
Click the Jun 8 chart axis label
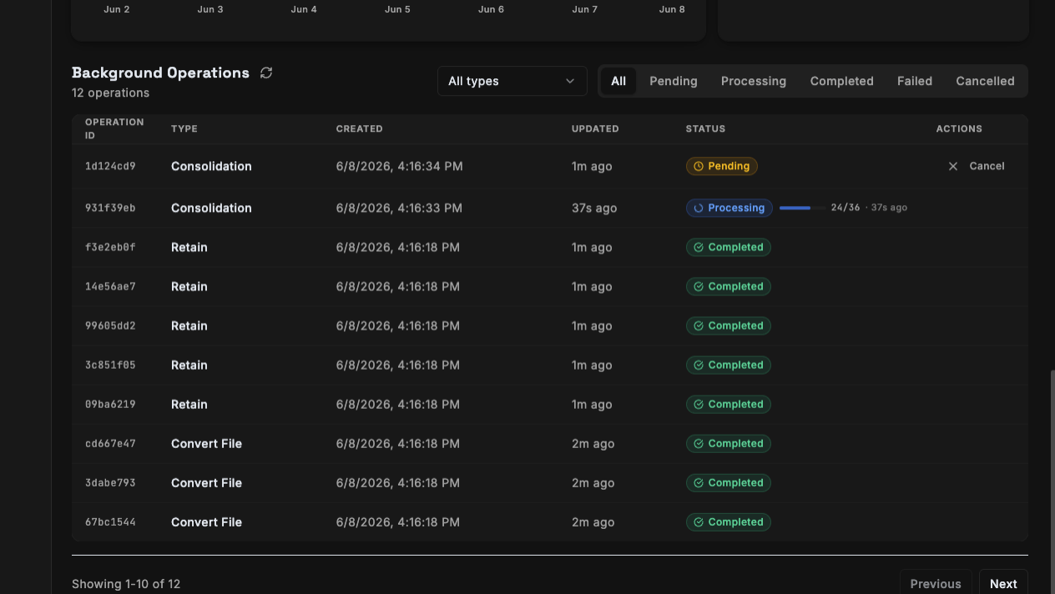[672, 9]
